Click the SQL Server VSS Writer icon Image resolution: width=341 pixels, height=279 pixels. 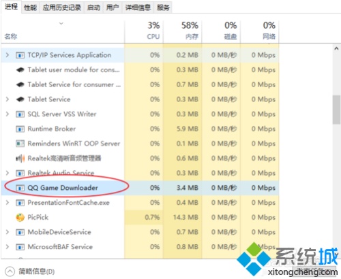click(x=20, y=114)
